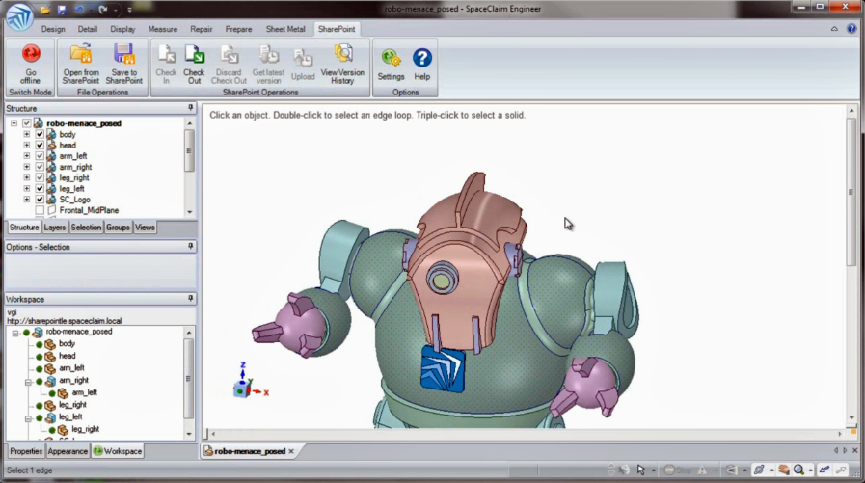Open the Layers panel tab
The height and width of the screenshot is (483, 865).
click(55, 228)
